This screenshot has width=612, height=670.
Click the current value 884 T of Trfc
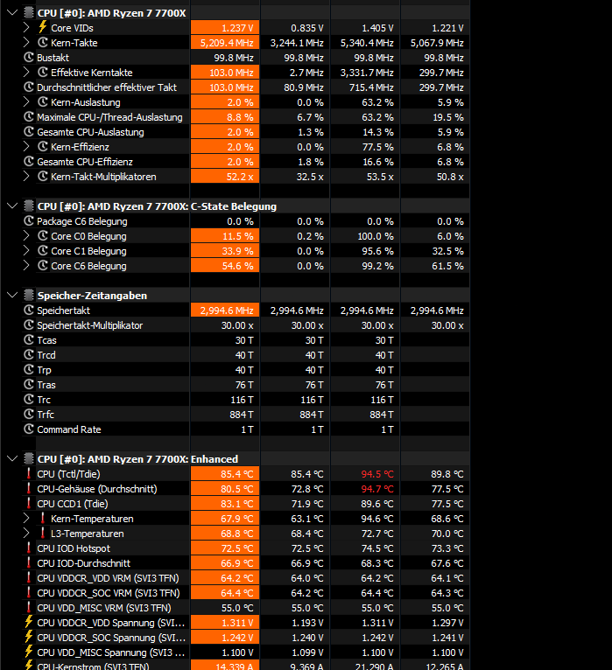[241, 415]
